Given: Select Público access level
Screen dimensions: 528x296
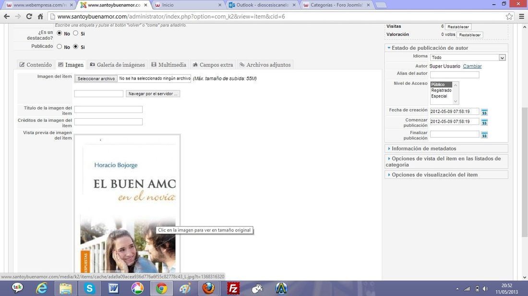Looking at the screenshot, I should click(441, 85).
